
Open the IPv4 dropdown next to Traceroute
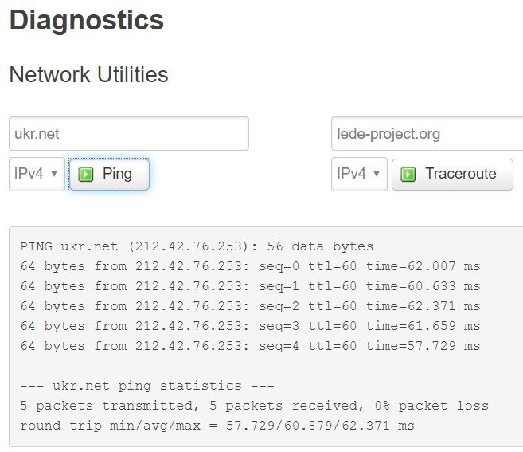tap(359, 174)
